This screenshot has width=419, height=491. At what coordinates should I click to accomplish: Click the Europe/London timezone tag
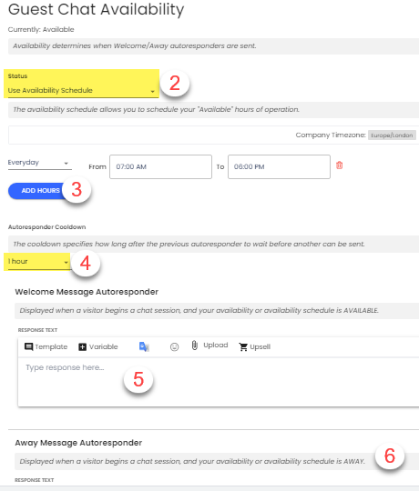[392, 135]
